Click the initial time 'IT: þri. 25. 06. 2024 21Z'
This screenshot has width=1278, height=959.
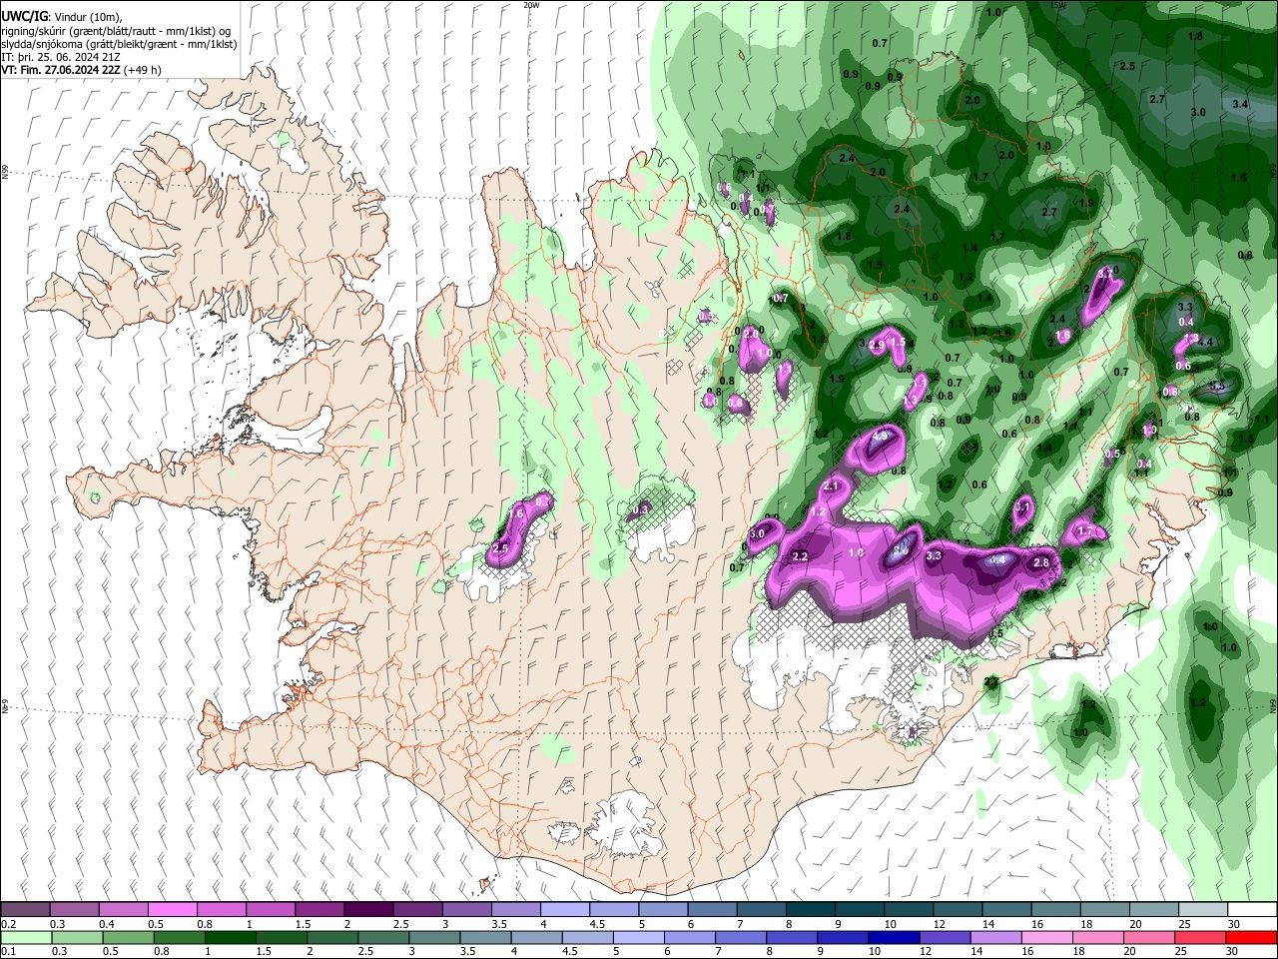click(x=60, y=58)
